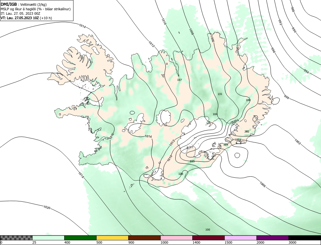Select the brown 900–1000 legend swatch
The width and height of the screenshot is (321, 245).
coord(144,238)
